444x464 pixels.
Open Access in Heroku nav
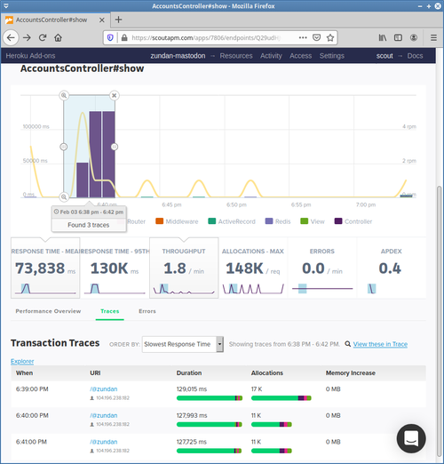[300, 56]
